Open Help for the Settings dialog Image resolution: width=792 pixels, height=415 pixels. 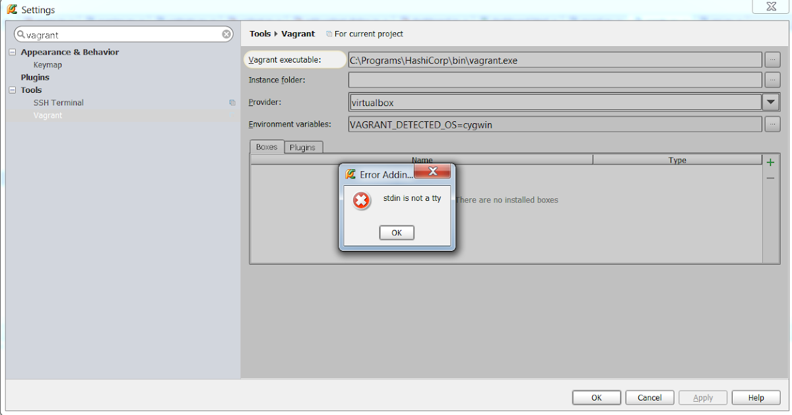point(756,397)
